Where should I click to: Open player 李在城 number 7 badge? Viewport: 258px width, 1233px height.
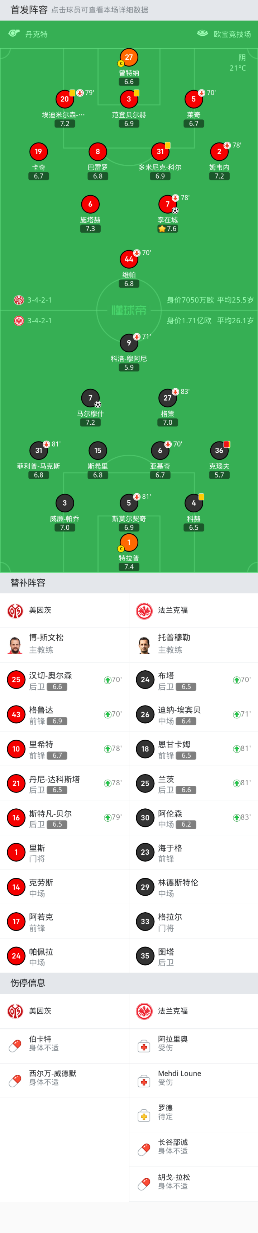[x=167, y=204]
